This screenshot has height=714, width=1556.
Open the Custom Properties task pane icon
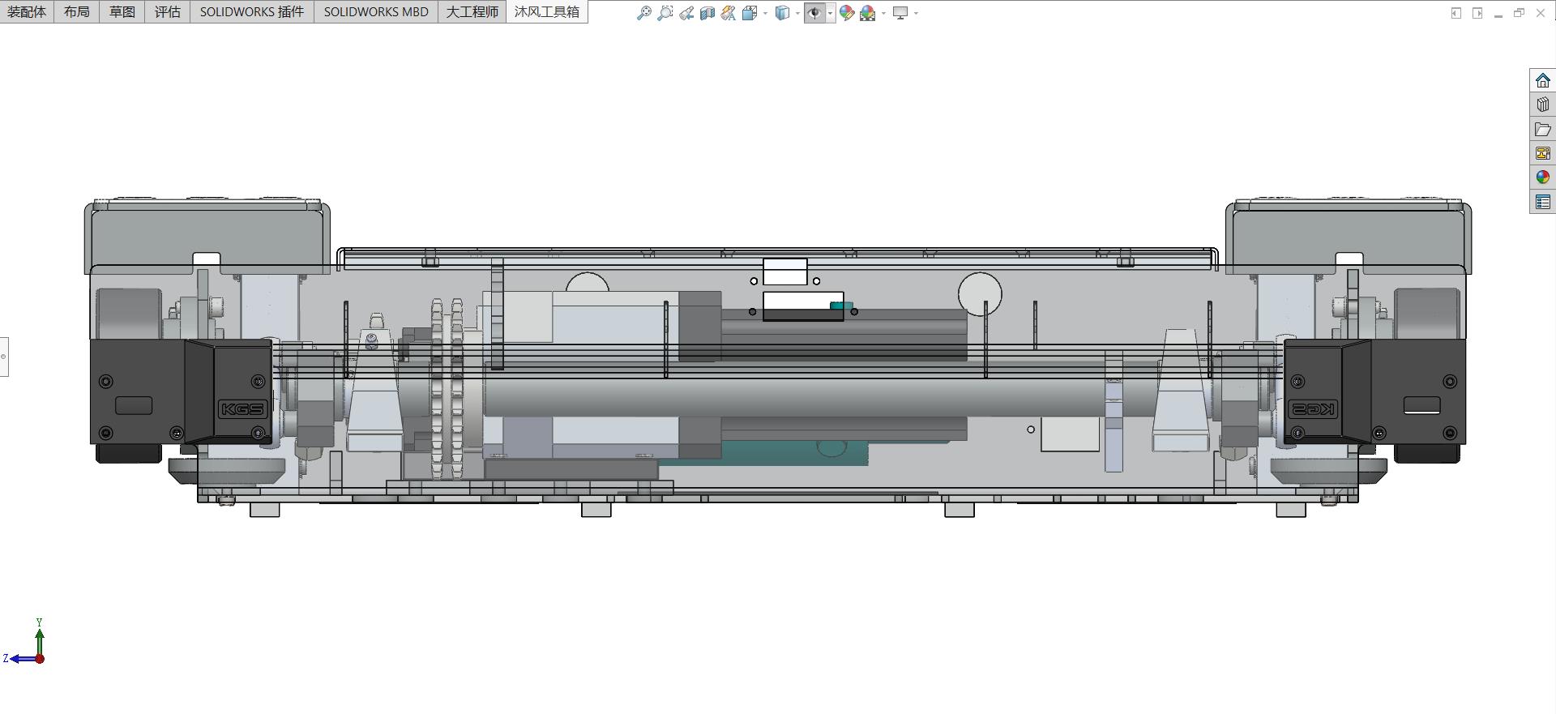[1543, 202]
